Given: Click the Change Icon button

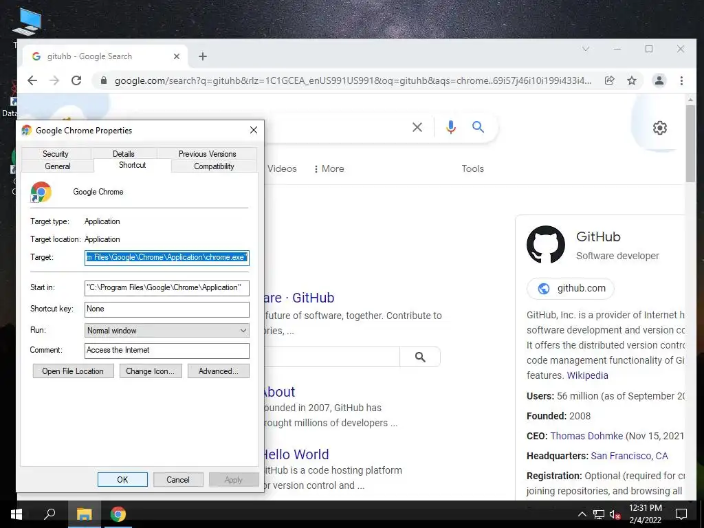Looking at the screenshot, I should 151,371.
